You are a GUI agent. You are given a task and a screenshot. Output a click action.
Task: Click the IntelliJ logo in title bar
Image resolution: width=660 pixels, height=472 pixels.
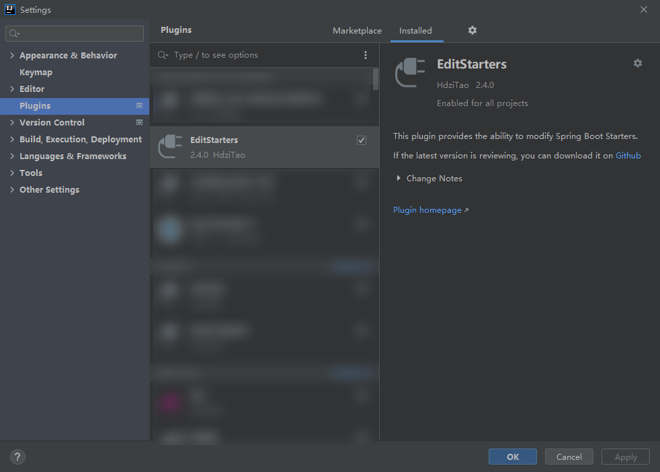(9, 9)
